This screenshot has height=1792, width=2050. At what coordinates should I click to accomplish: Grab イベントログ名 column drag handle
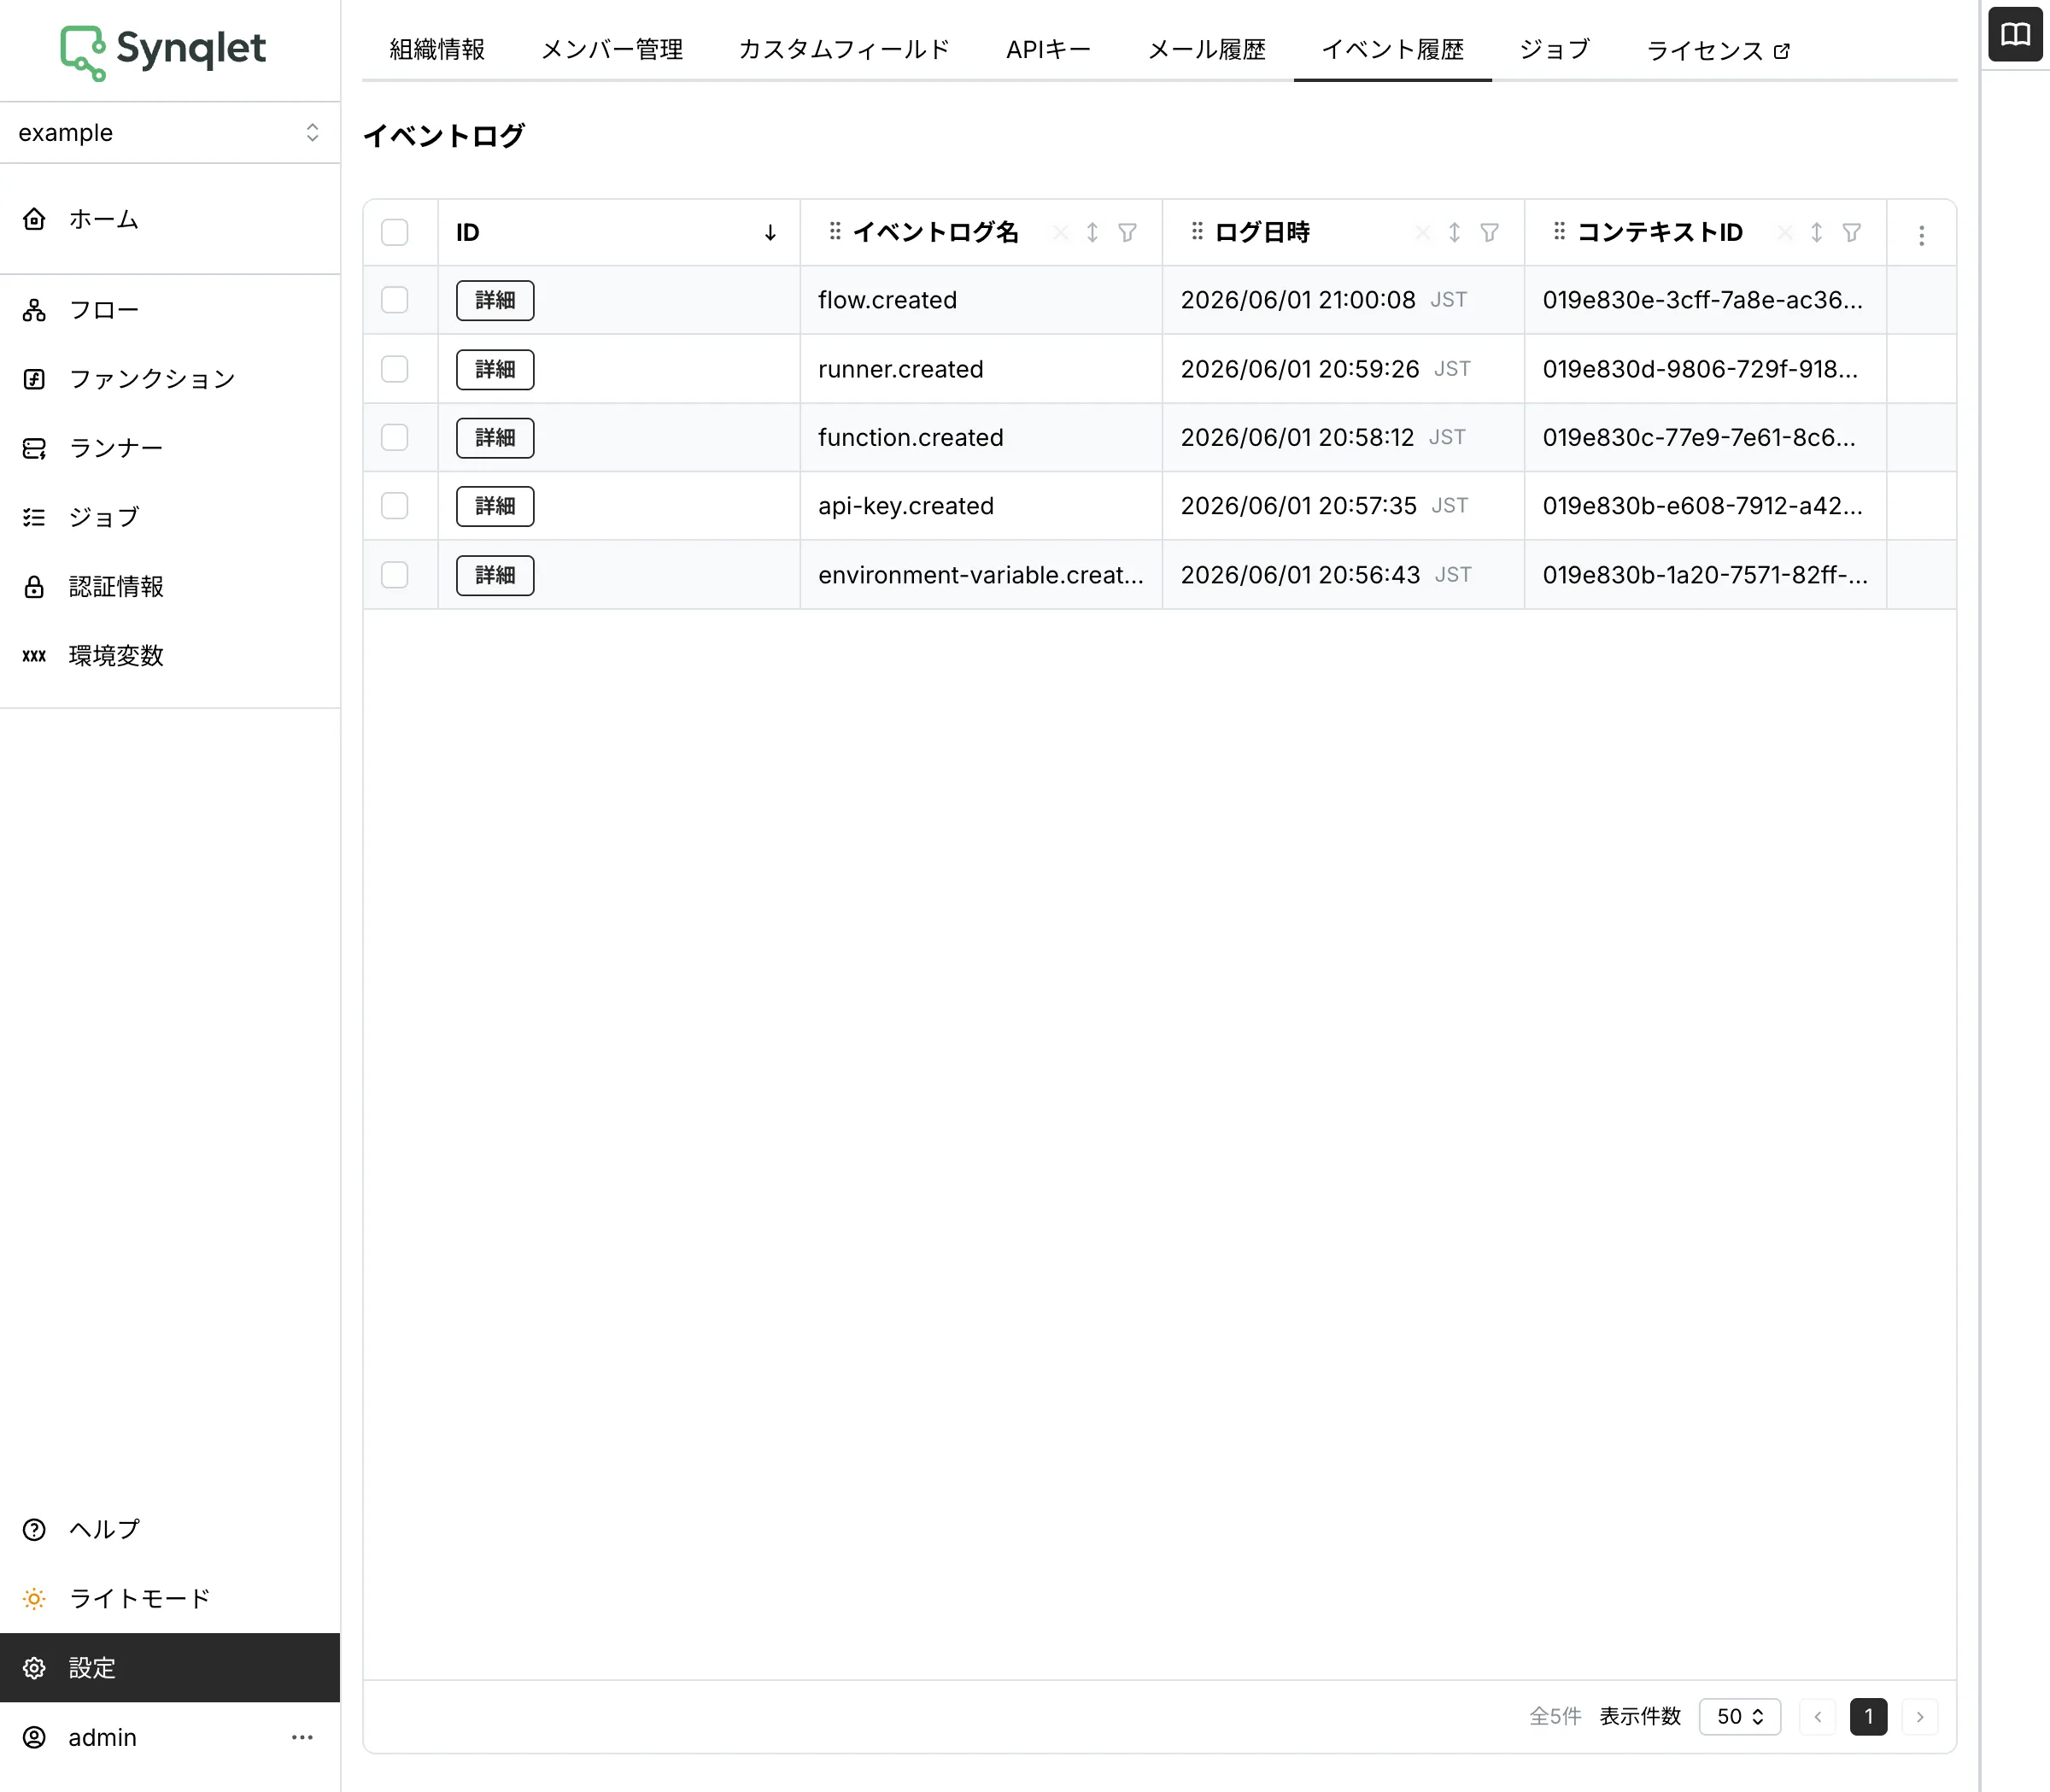[x=834, y=232]
